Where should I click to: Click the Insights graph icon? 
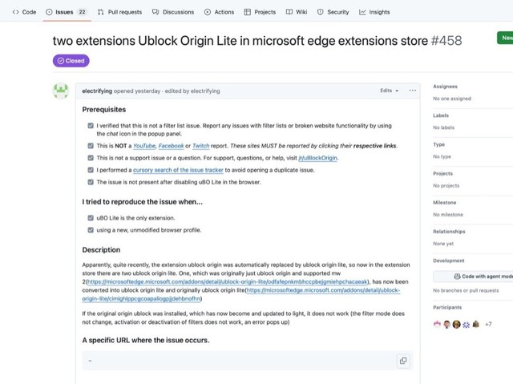pos(363,12)
